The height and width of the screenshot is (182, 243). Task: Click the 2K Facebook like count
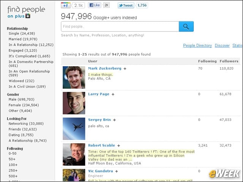pyautogui.click(x=106, y=5)
